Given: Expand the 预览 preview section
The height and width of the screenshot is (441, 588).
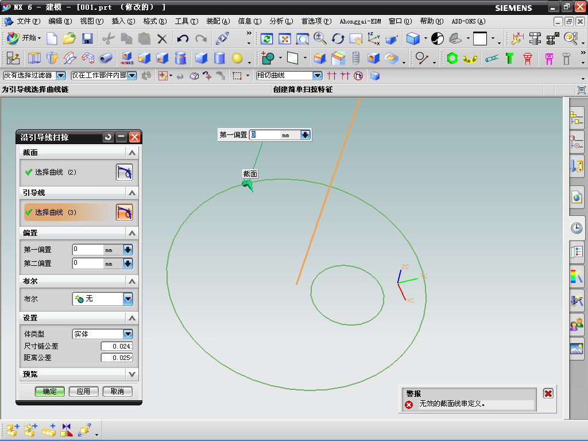Looking at the screenshot, I should [132, 374].
